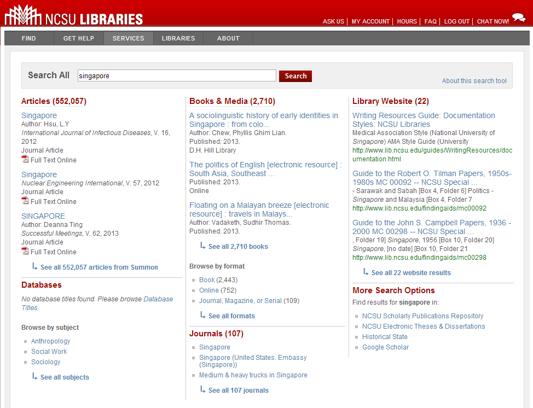This screenshot has width=533, height=408.
Task: Search NCSU Scholarly Publications Repository
Action: (x=422, y=316)
